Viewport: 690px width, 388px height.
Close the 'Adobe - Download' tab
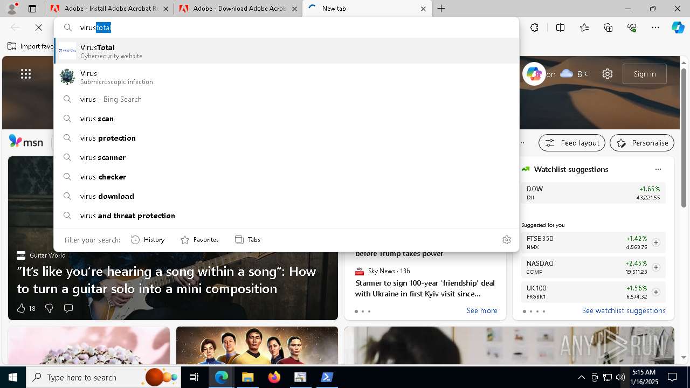point(294,9)
